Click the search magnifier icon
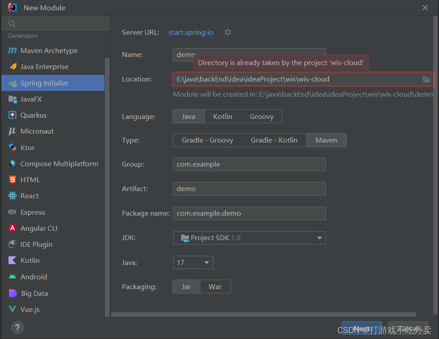 click(x=12, y=24)
